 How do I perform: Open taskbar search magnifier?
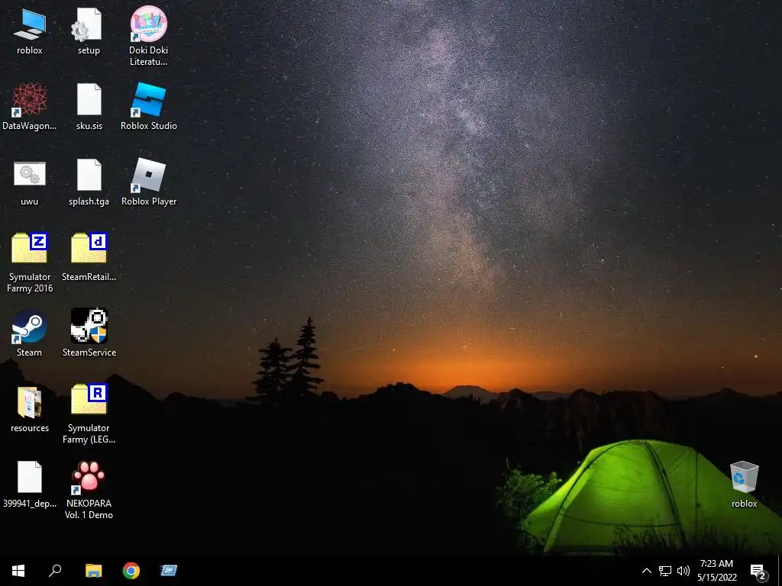pyautogui.click(x=55, y=571)
